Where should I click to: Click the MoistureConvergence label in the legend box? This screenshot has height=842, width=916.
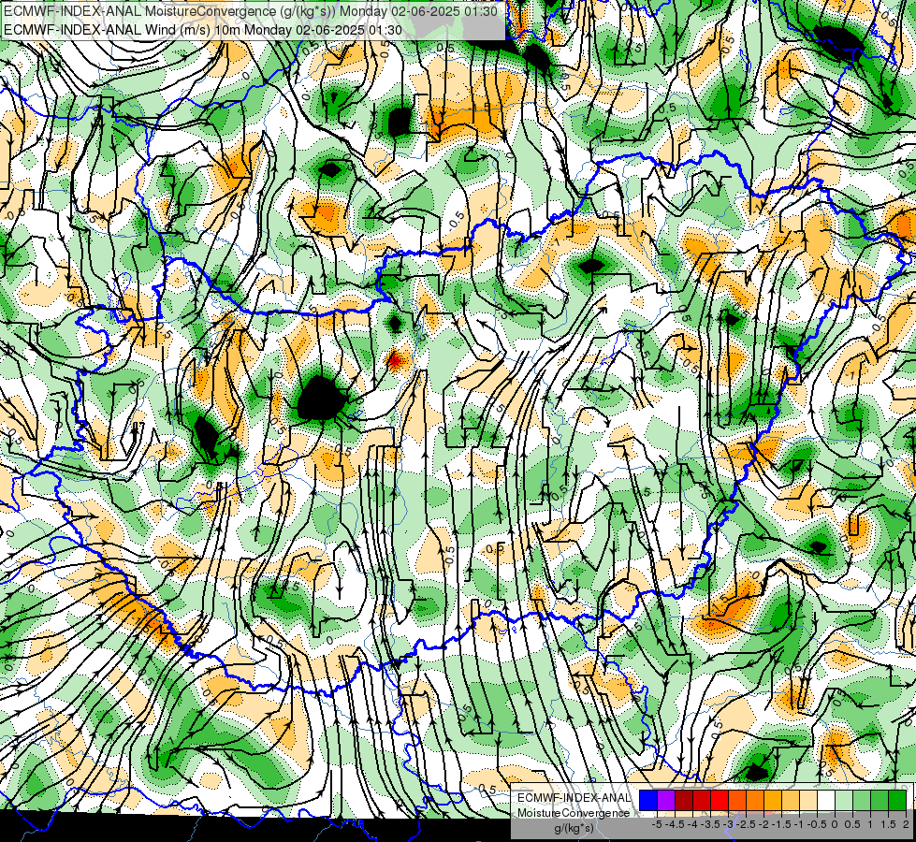pyautogui.click(x=574, y=813)
